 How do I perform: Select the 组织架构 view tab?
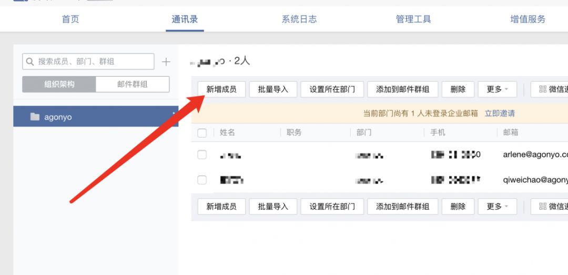(59, 84)
